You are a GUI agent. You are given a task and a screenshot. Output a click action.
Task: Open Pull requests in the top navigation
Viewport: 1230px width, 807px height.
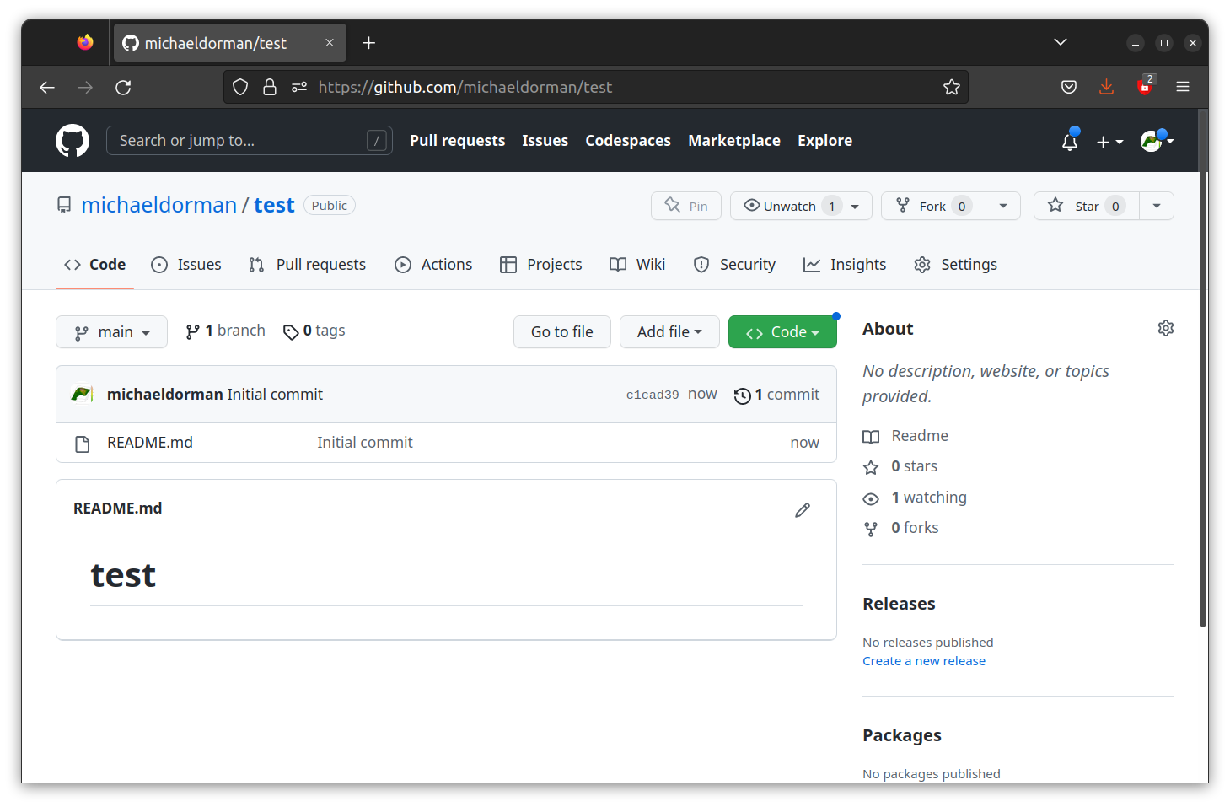[x=457, y=140]
